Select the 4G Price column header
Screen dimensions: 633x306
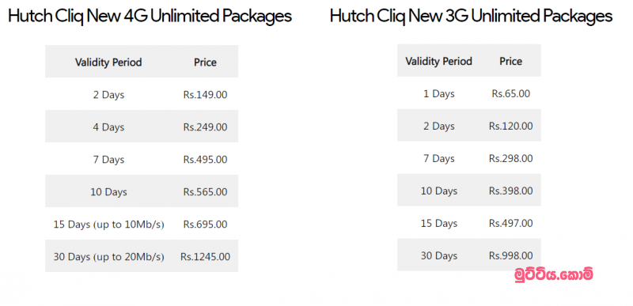[x=205, y=62]
